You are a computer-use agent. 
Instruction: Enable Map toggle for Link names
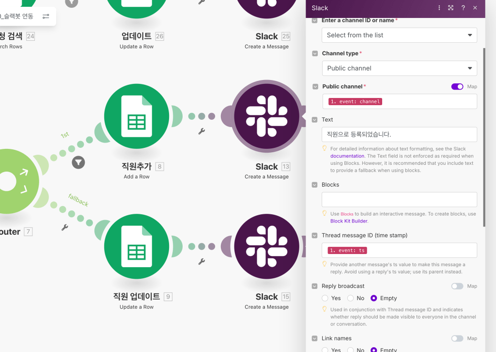coord(457,338)
